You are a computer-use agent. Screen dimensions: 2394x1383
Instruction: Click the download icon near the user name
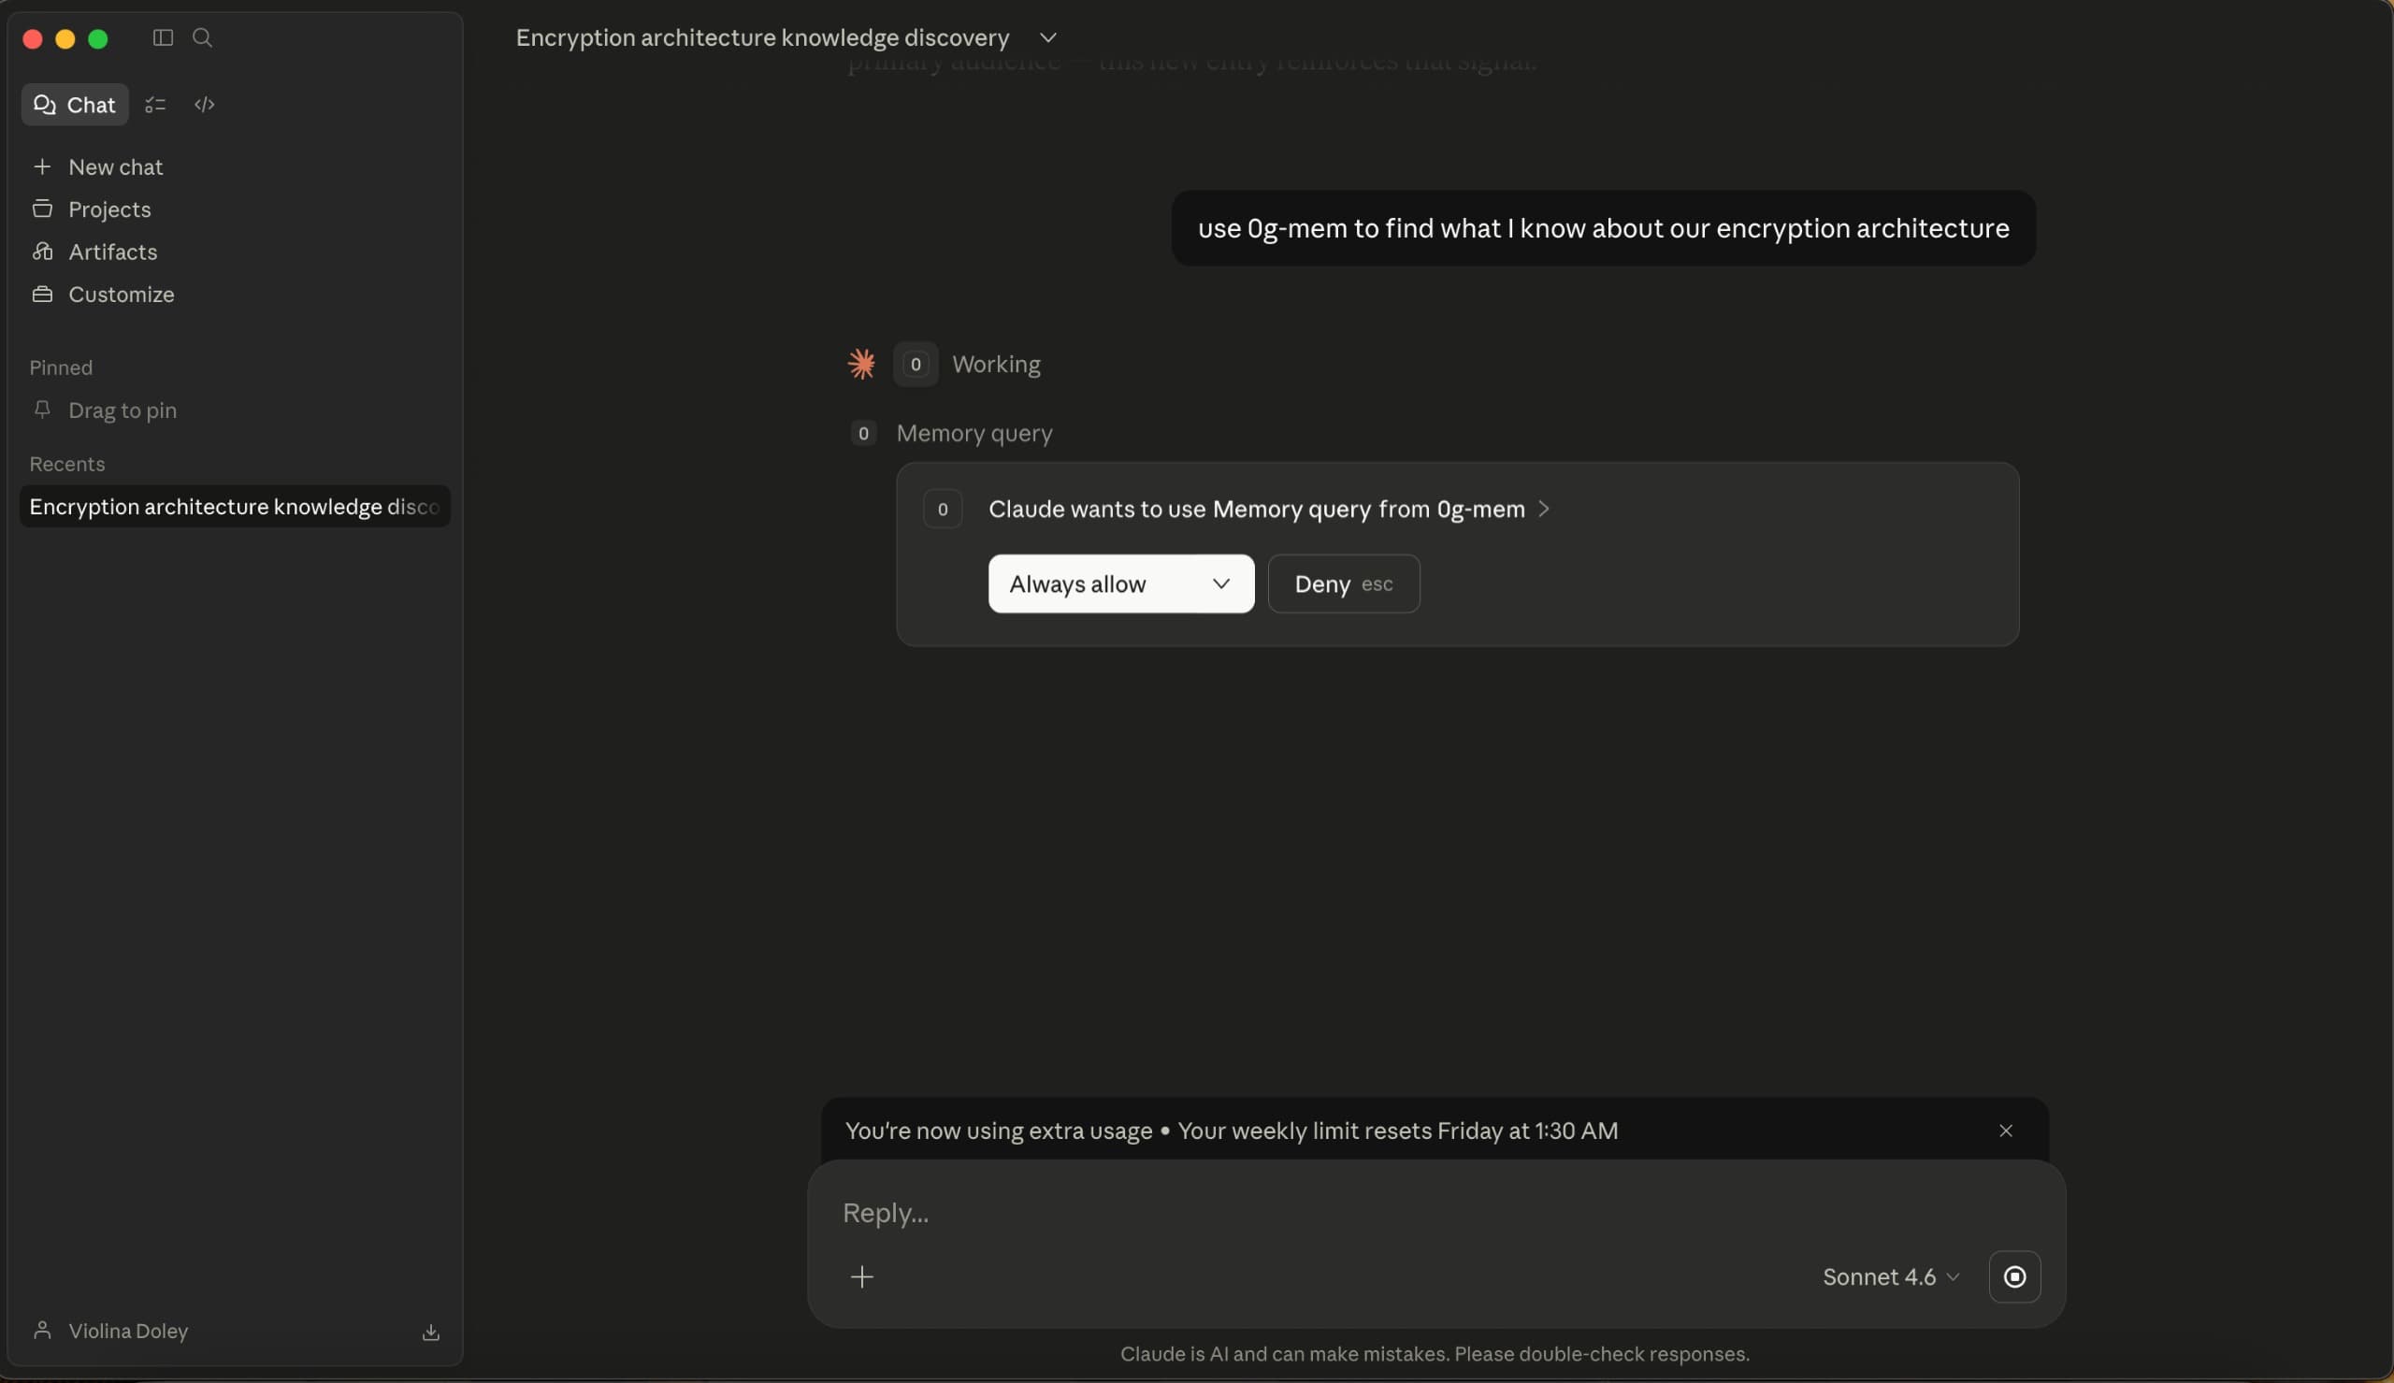430,1333
